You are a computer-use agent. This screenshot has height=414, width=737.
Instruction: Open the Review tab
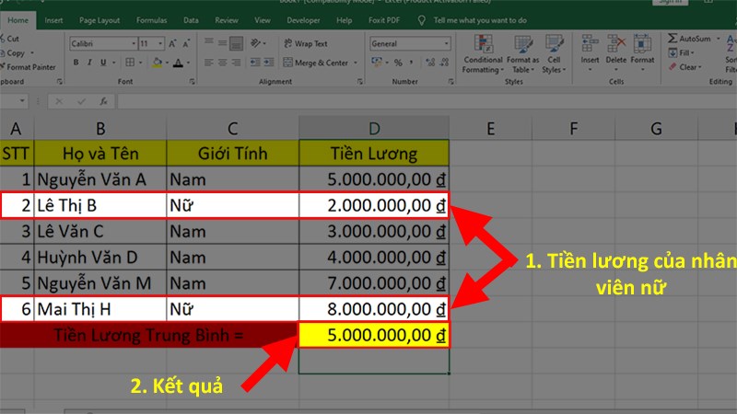click(227, 20)
